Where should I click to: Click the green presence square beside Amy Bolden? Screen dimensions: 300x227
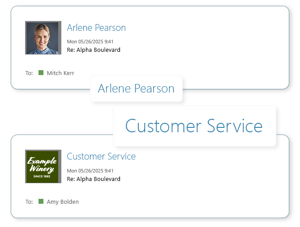pyautogui.click(x=41, y=202)
